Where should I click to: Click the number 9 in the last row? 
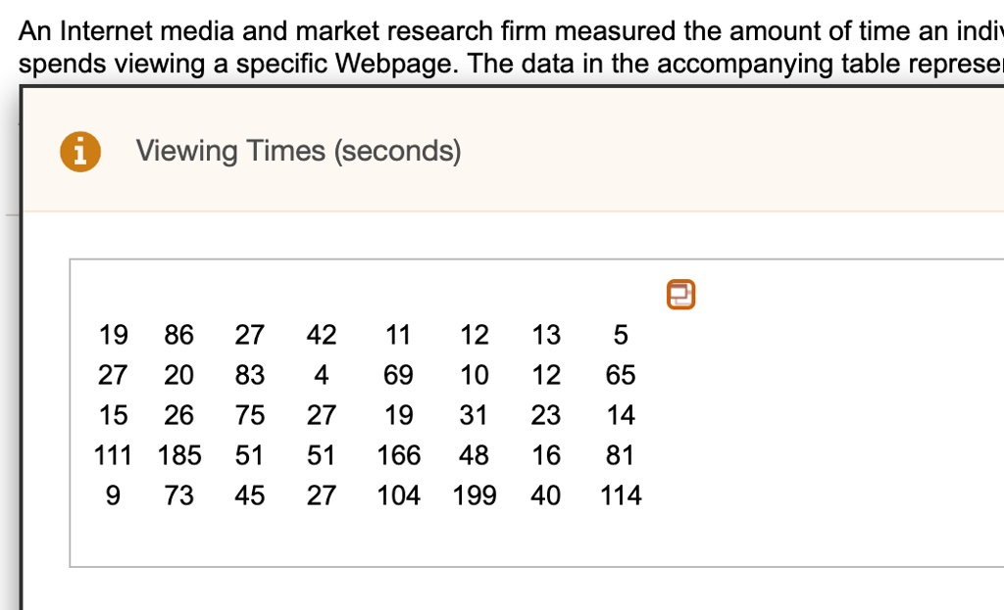[112, 494]
